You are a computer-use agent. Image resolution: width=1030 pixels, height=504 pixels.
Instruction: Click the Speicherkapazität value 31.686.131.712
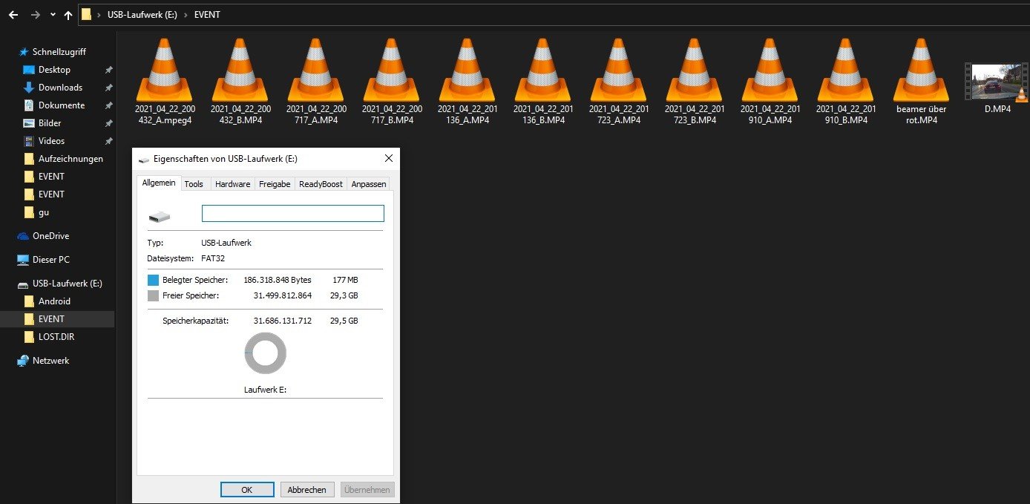point(283,321)
